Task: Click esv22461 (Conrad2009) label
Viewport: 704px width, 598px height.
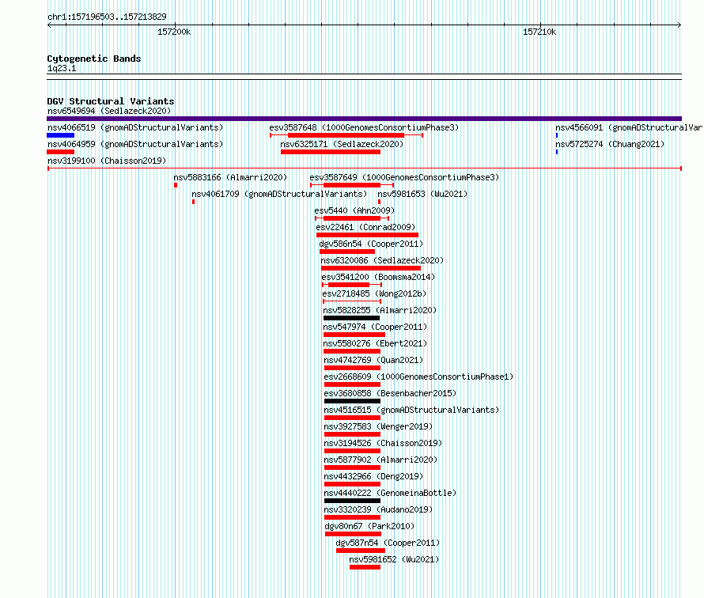Action: point(366,227)
